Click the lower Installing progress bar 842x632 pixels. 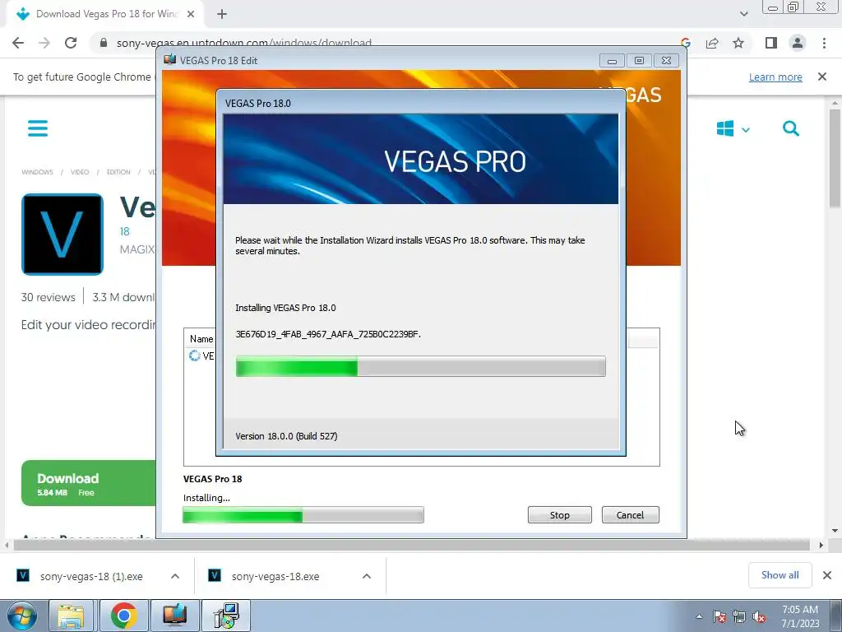(x=303, y=515)
